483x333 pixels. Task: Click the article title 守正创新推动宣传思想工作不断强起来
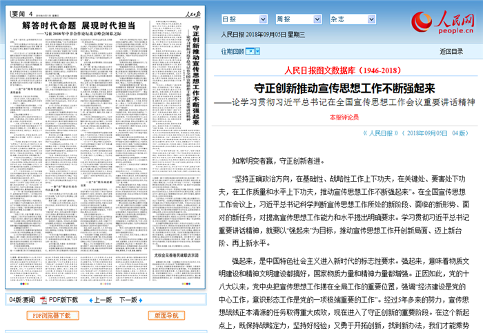pos(344,88)
